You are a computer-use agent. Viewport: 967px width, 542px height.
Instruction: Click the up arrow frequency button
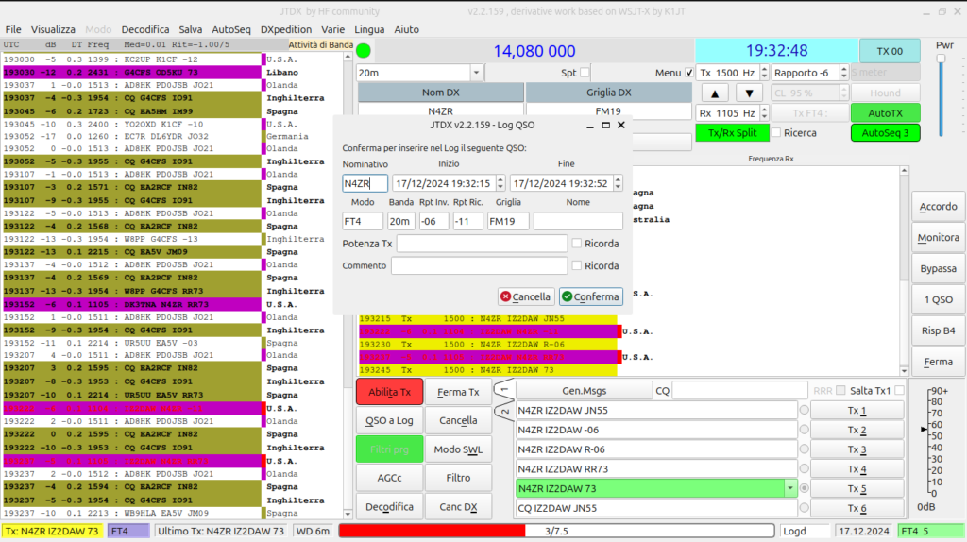pyautogui.click(x=714, y=93)
